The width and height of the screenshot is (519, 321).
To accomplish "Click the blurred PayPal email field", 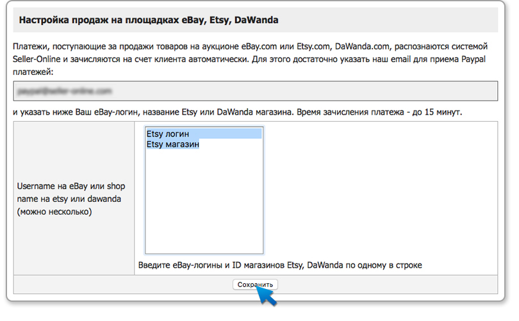I will tap(255, 91).
